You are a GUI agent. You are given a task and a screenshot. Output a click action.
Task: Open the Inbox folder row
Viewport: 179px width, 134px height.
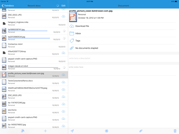(x=122, y=33)
